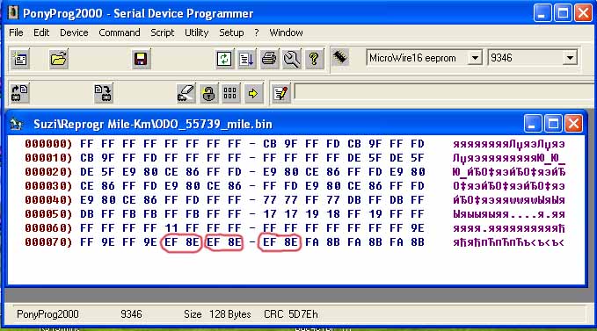This screenshot has width=597, height=331.
Task: Maximize the PonyProg2000 main window
Action: tap(563, 13)
